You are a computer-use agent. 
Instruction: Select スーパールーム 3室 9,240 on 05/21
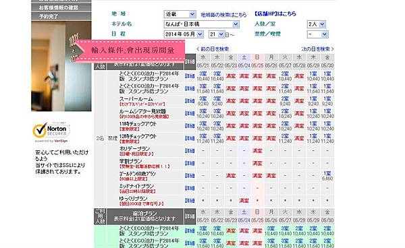click(x=203, y=101)
